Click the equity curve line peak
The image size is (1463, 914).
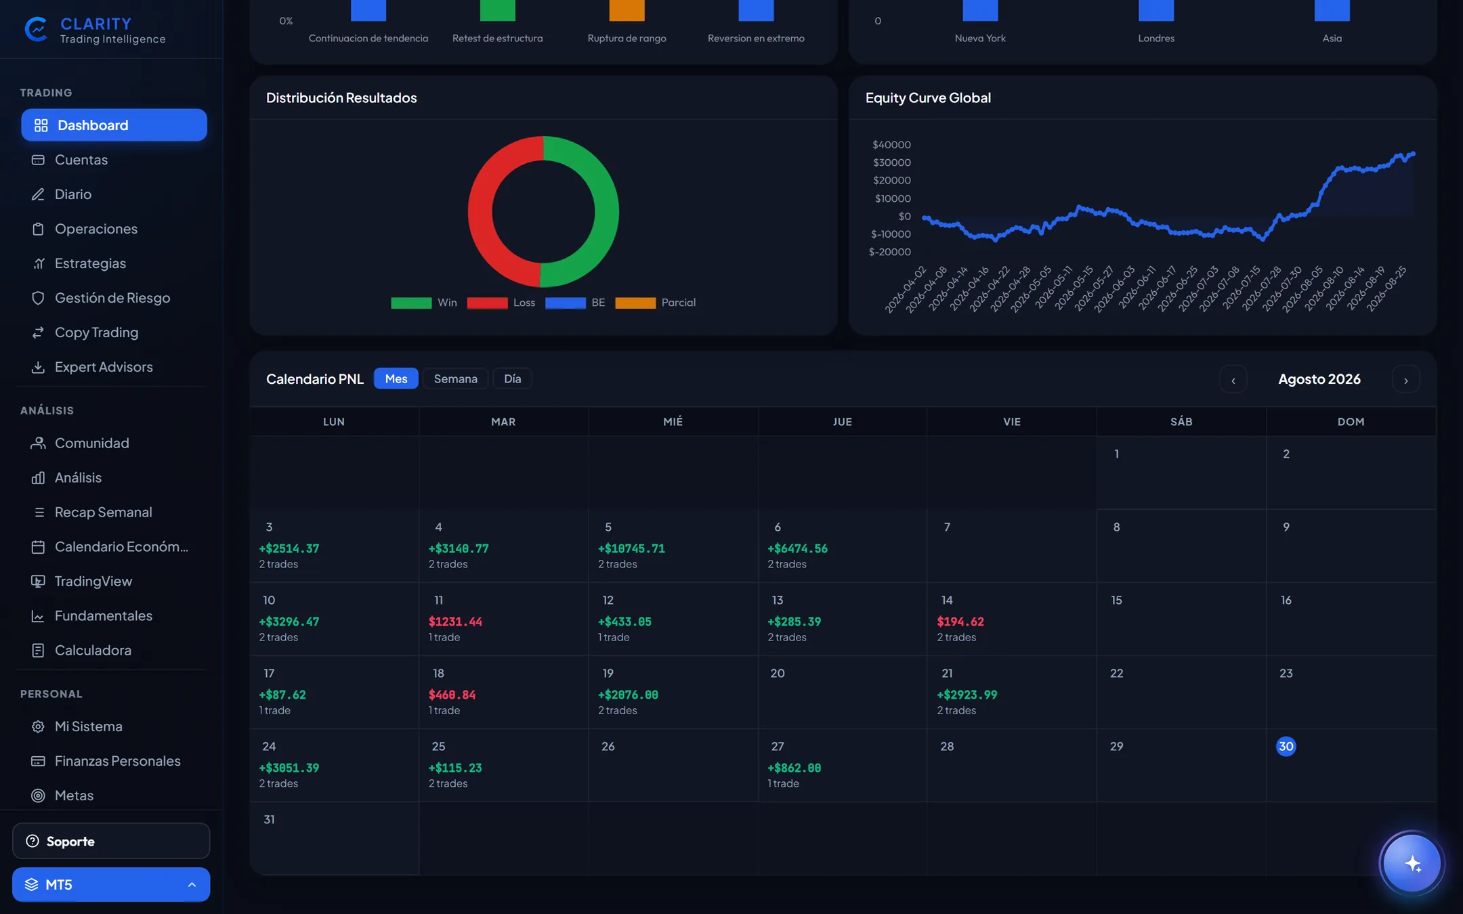(x=1413, y=154)
